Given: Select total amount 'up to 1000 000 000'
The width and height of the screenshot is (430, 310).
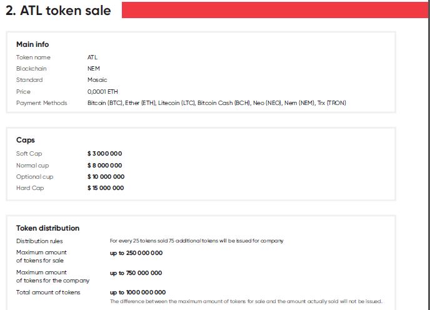Looking at the screenshot, I should (x=138, y=292).
